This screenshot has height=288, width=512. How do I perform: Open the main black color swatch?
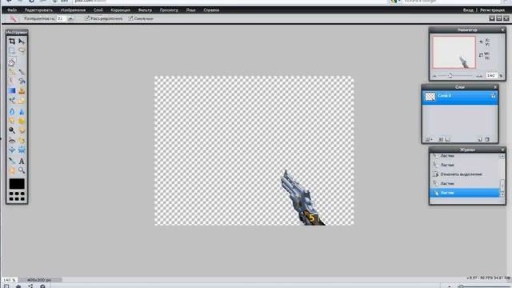17,184
